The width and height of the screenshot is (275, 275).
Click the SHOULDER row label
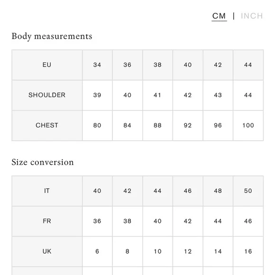click(47, 95)
